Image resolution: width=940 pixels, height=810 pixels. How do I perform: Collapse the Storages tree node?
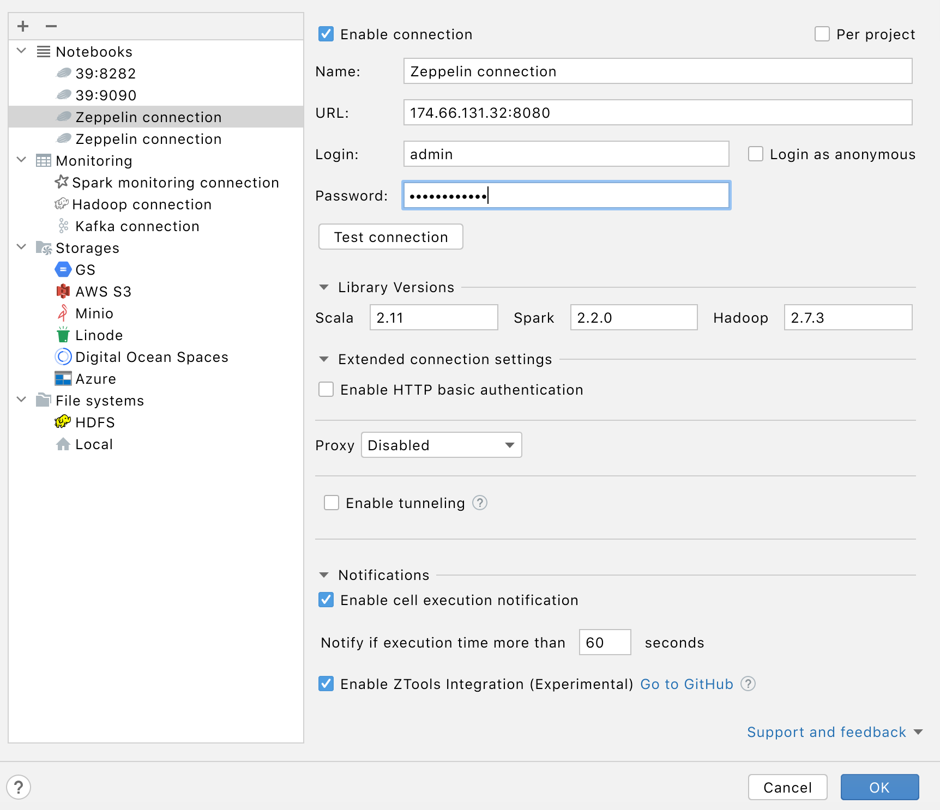[x=21, y=246]
